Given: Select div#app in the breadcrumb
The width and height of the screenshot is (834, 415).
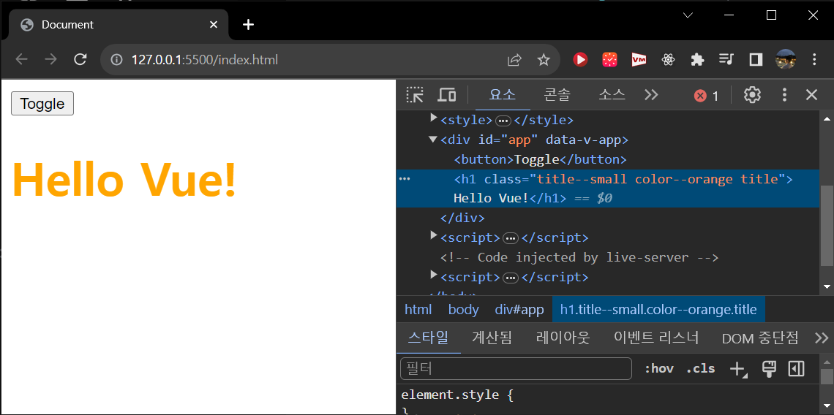Looking at the screenshot, I should (x=519, y=310).
